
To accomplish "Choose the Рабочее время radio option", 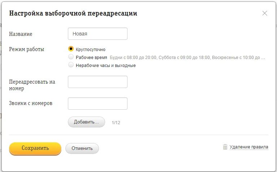I will tap(71, 57).
